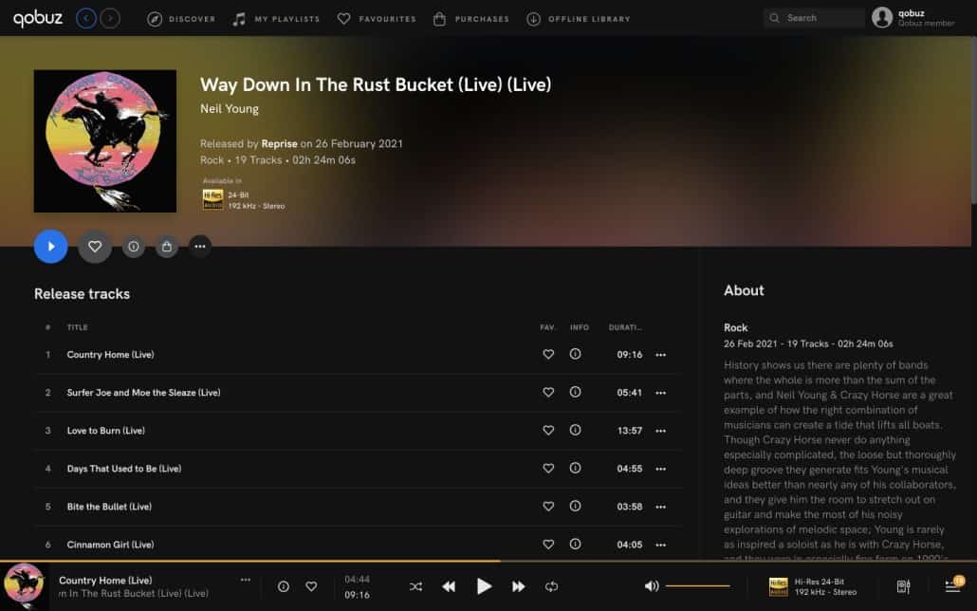This screenshot has width=977, height=611.
Task: Click the shopping bag purchase icon under the album art
Action: [x=166, y=247]
